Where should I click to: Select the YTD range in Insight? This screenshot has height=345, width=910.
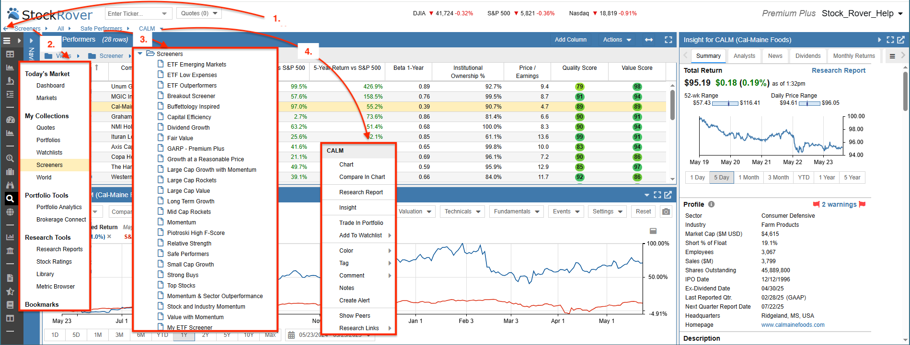click(804, 178)
